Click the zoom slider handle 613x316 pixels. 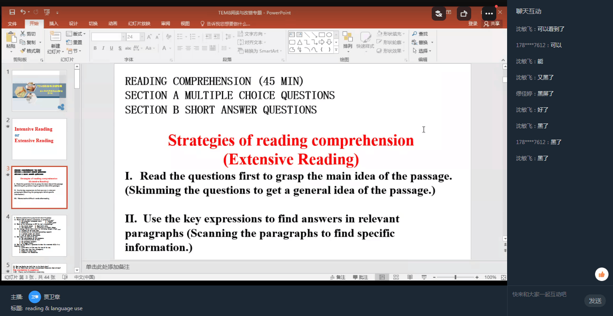455,277
